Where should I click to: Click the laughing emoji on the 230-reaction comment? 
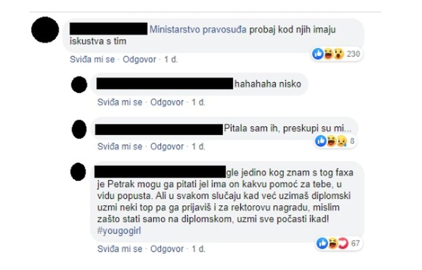click(328, 54)
